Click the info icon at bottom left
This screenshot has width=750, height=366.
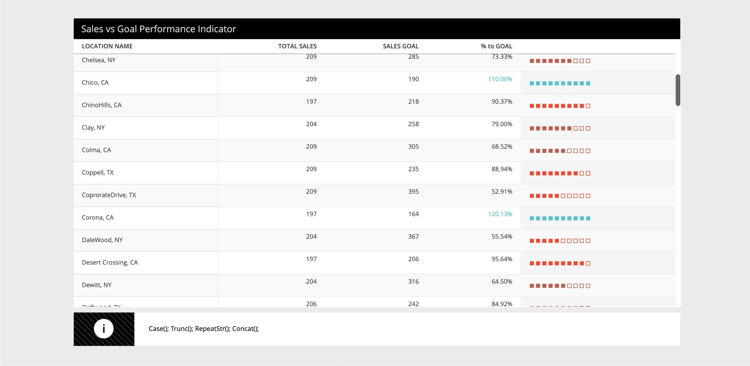(x=103, y=329)
